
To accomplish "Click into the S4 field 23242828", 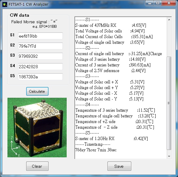I will [40, 66].
